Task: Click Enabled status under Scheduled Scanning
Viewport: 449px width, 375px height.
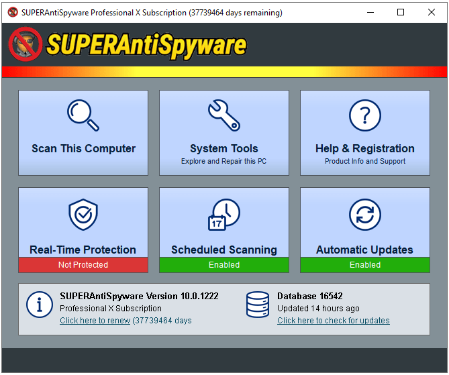Action: click(x=224, y=265)
